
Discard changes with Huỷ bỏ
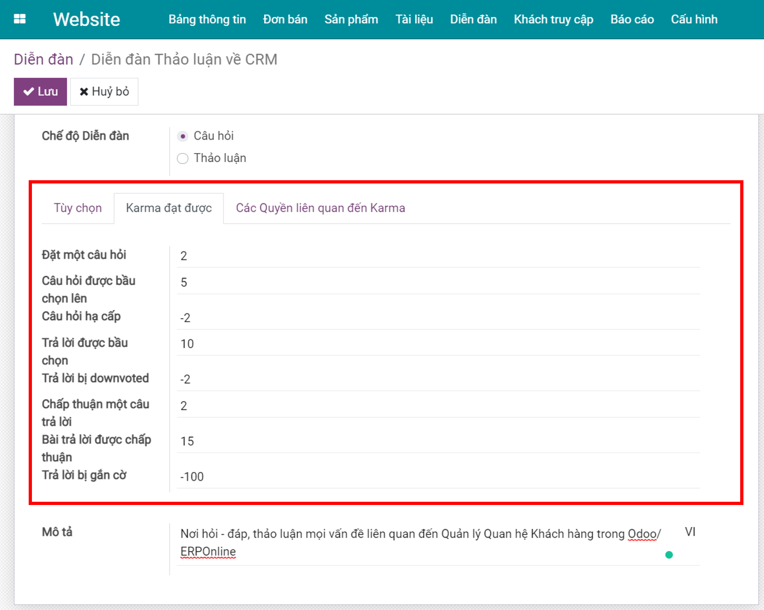104,91
